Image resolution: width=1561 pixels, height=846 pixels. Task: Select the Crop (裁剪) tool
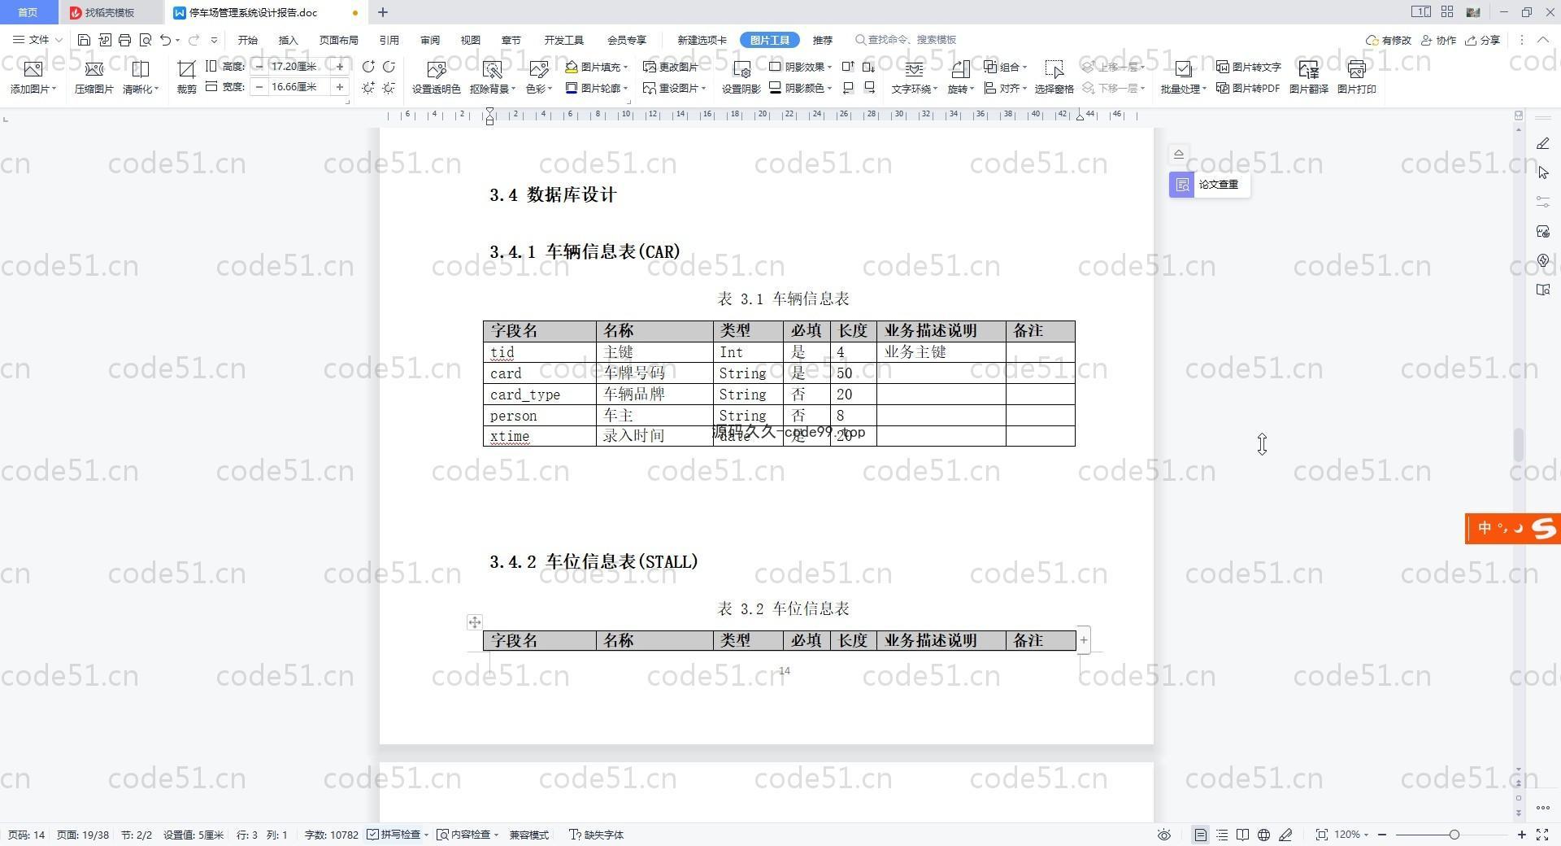point(187,77)
